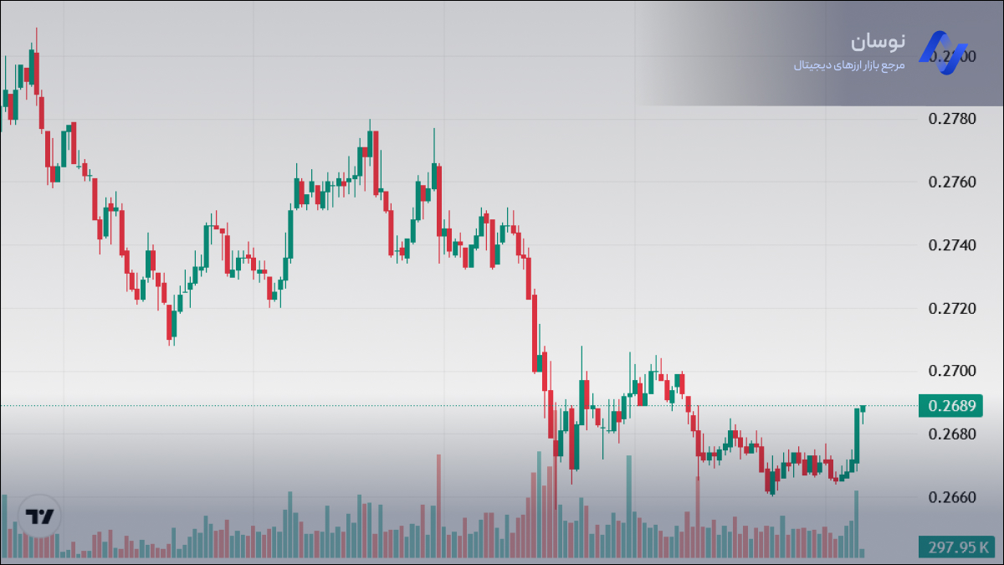
Task: Click the first candle at the chart's left edge
Action: click(x=3, y=105)
